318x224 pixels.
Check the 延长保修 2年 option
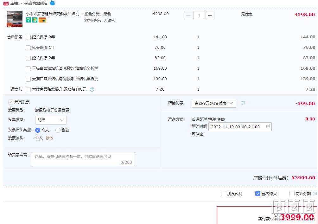pos(28,58)
